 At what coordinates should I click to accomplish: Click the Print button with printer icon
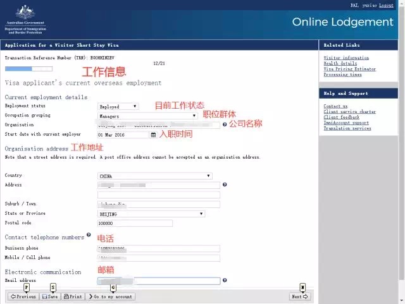(x=73, y=296)
